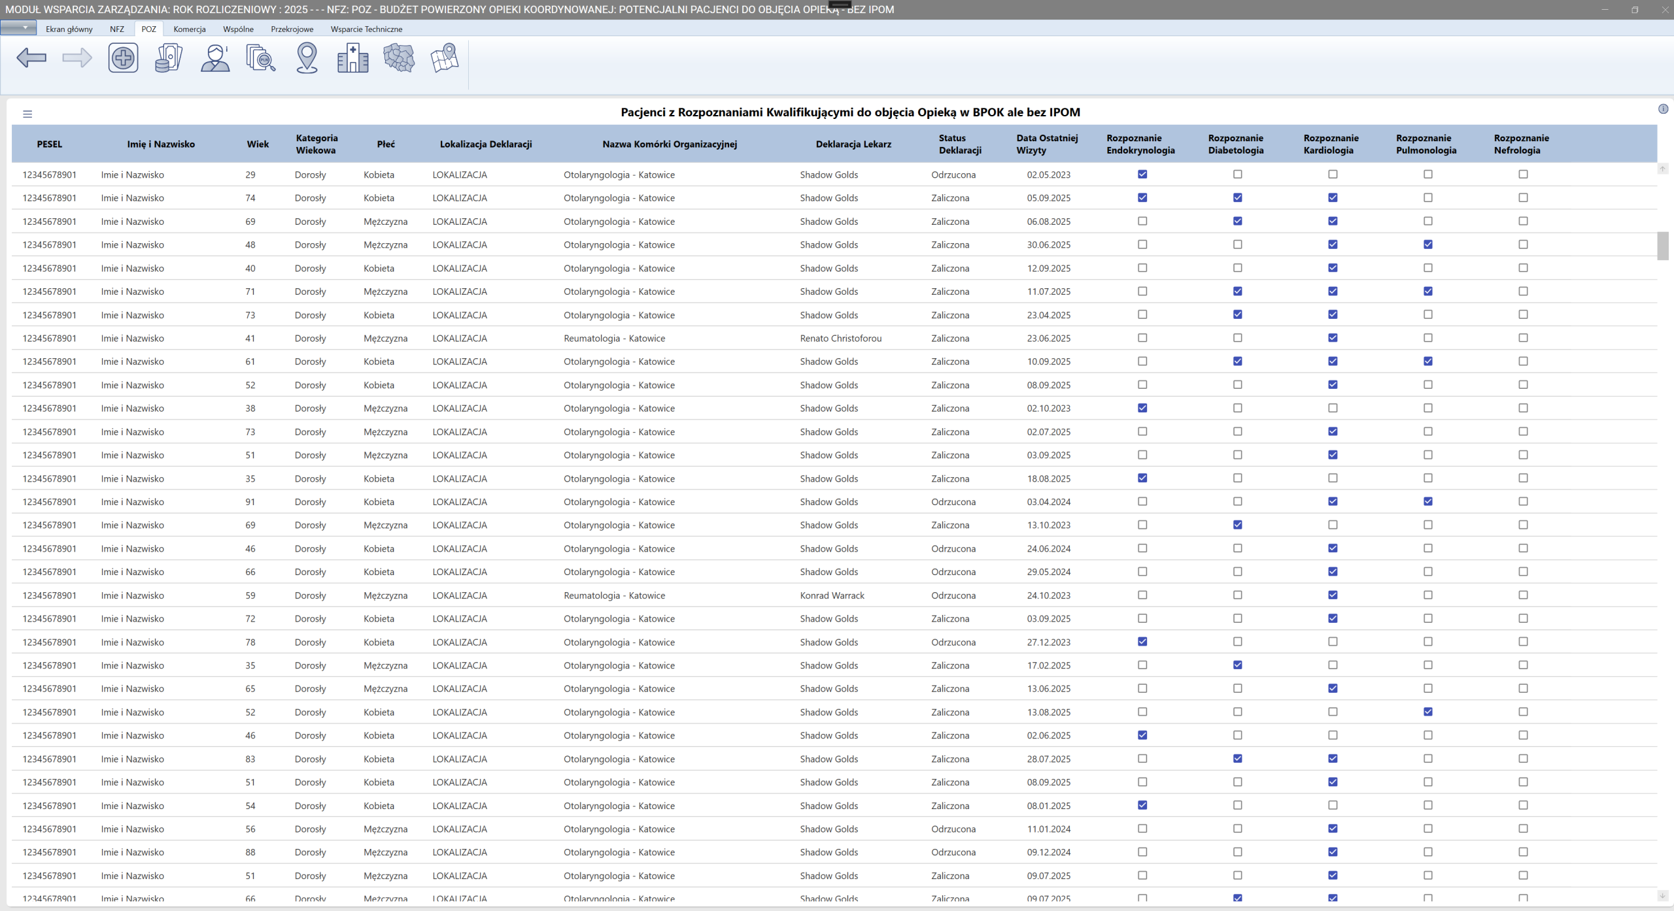Uncheck Pulmonologia for the 13.08.2025 visit row
The width and height of the screenshot is (1674, 911).
tap(1428, 712)
